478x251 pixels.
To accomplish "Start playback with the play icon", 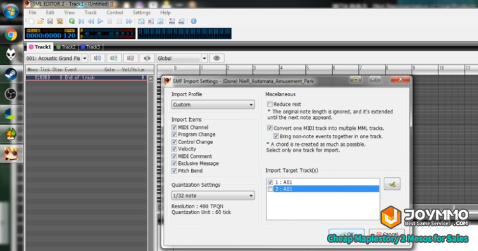I will 100,21.
